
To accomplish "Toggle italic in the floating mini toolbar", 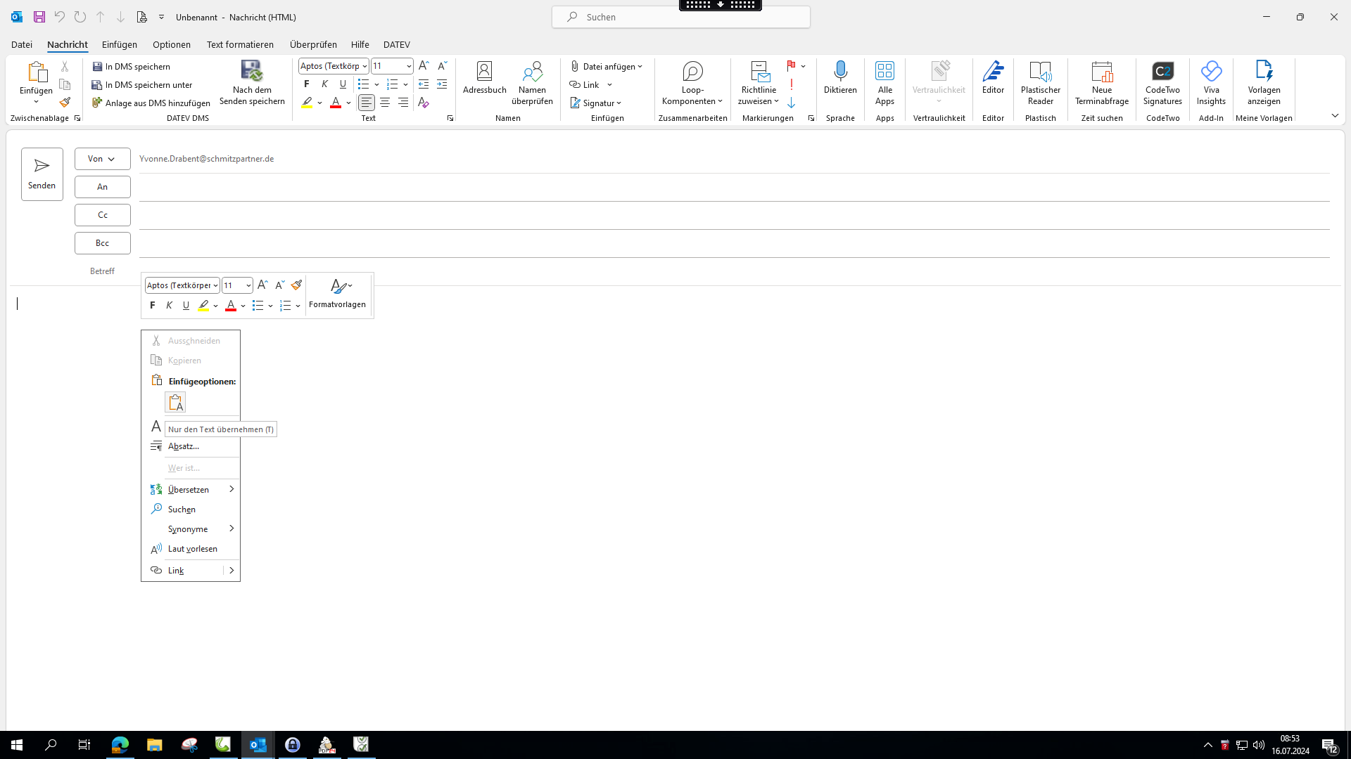I will tap(169, 305).
